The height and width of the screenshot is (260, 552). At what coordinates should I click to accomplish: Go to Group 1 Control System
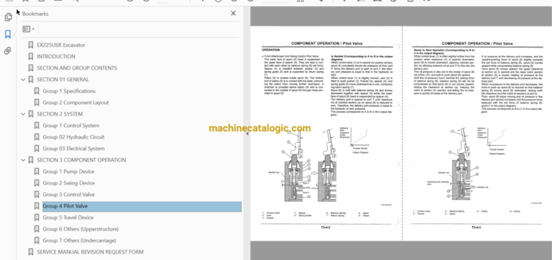(x=71, y=126)
